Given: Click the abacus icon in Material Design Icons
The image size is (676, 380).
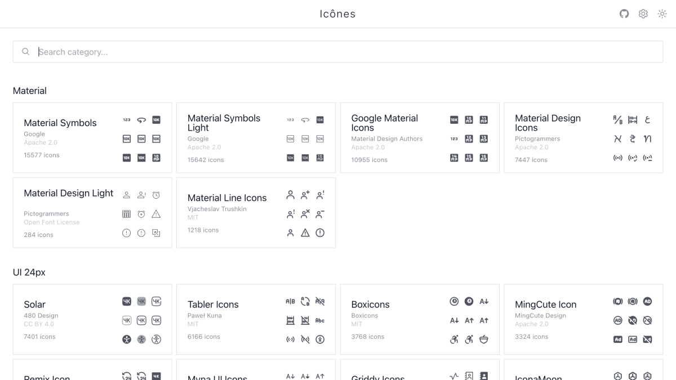Looking at the screenshot, I should pyautogui.click(x=633, y=120).
